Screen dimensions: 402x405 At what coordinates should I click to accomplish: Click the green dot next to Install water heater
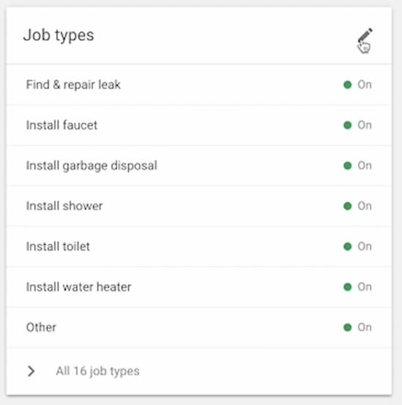(x=348, y=287)
